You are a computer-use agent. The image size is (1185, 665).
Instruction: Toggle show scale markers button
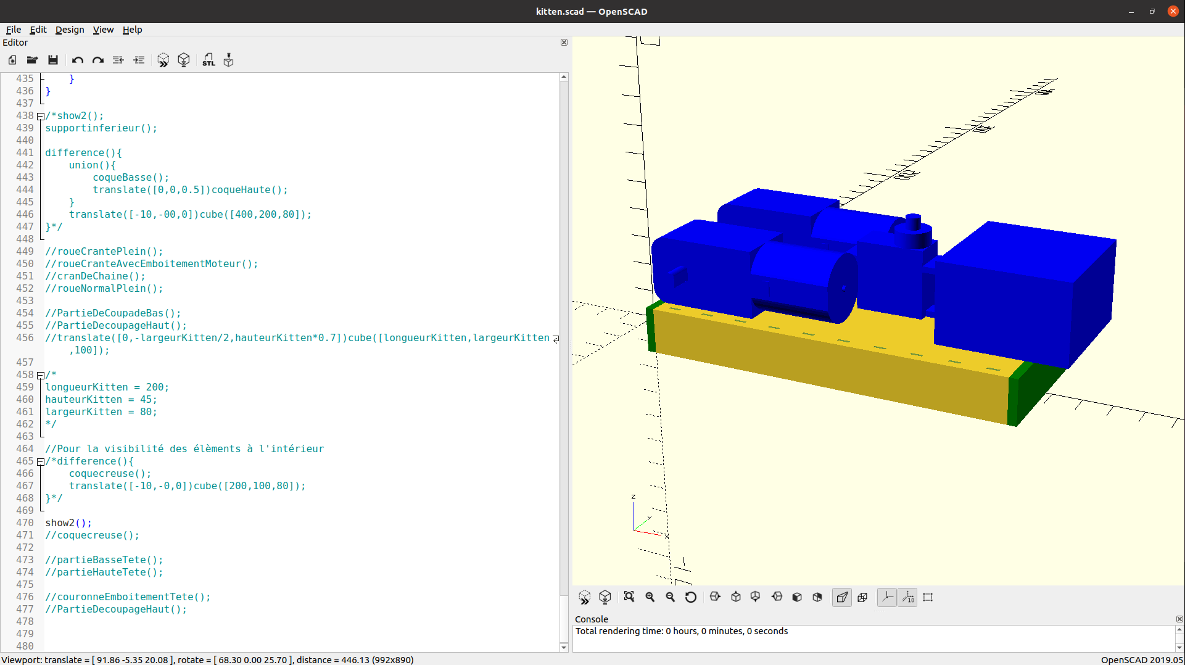click(x=908, y=597)
